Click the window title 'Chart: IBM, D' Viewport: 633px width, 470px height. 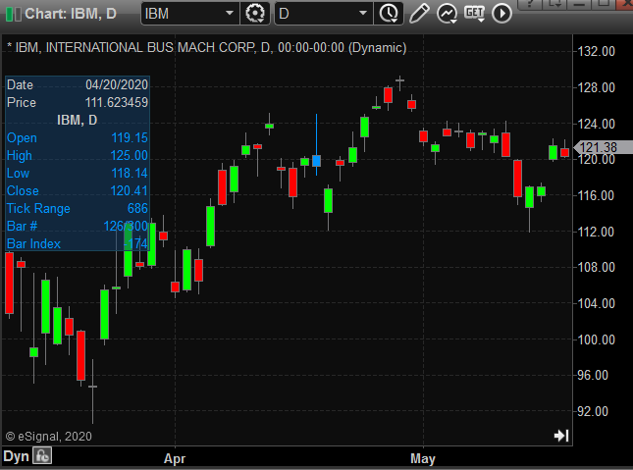[71, 14]
